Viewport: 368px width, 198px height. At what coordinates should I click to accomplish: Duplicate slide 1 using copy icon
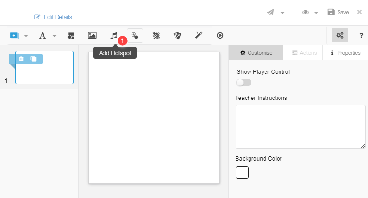tap(33, 59)
